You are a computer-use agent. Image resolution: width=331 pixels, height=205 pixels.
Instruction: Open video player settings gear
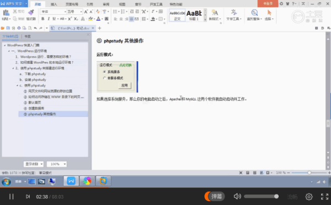(309, 197)
